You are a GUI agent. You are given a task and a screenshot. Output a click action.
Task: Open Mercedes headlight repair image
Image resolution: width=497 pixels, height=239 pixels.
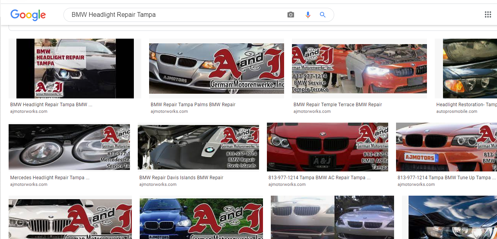[69, 147]
